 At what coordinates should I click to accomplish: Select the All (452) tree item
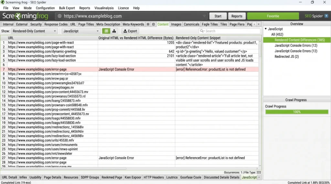[x=277, y=34]
